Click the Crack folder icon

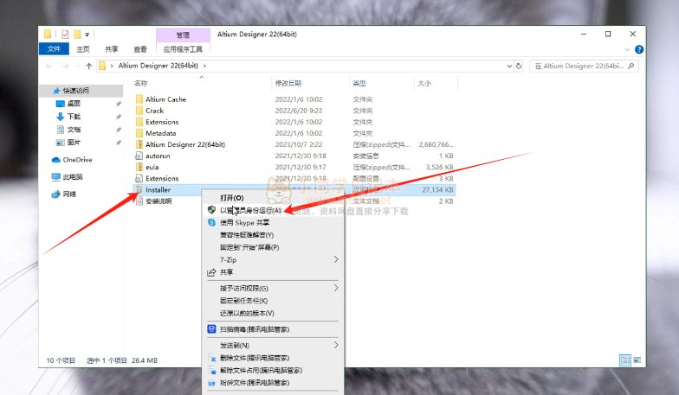pos(139,111)
